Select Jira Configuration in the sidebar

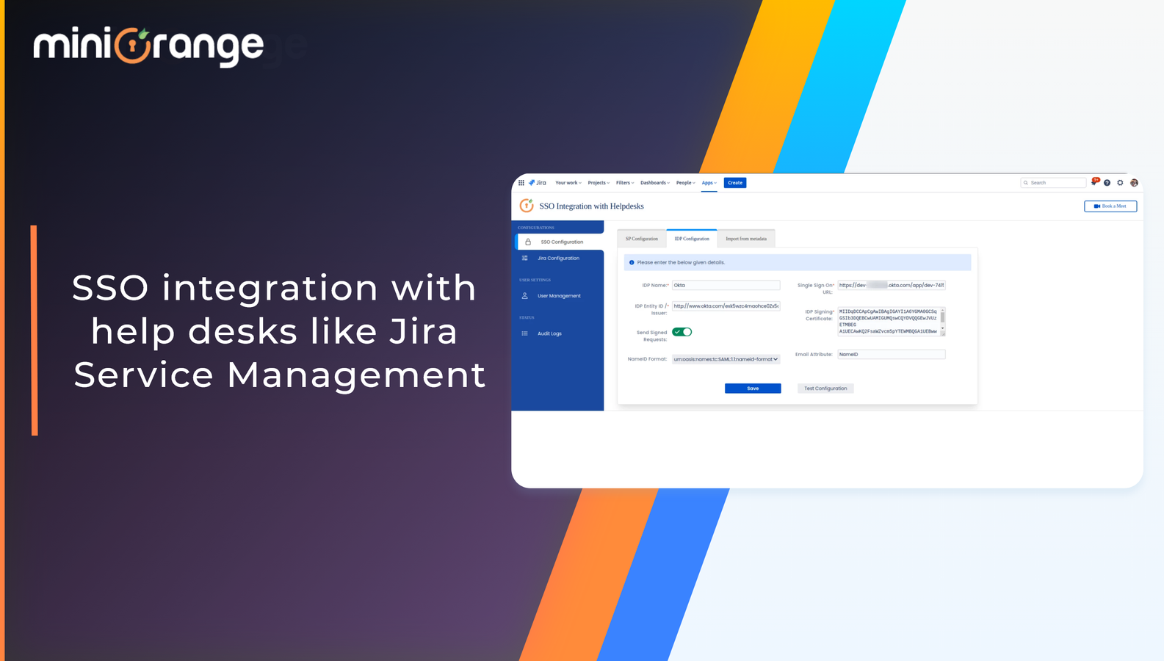557,259
